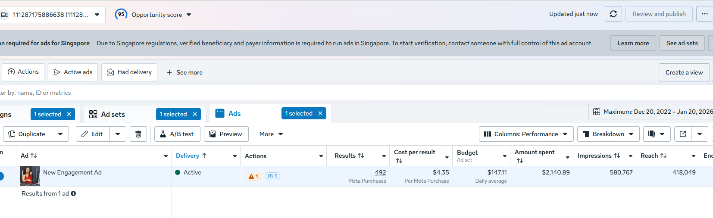
Task: Click the blue recommendation badge in Actions
Action: (272, 176)
